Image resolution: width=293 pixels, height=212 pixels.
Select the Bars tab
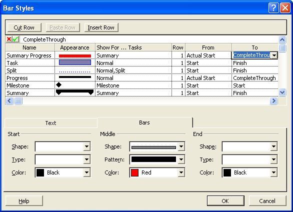point(144,122)
